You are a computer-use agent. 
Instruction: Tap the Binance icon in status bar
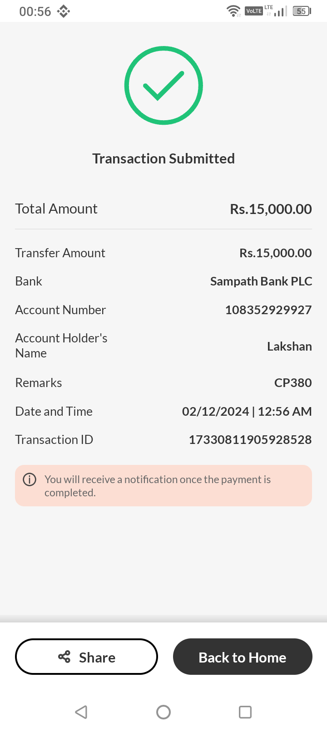(63, 11)
